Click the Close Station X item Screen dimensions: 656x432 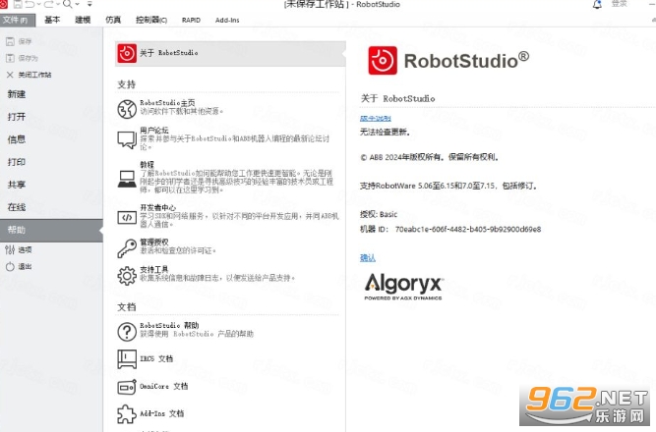pos(29,75)
